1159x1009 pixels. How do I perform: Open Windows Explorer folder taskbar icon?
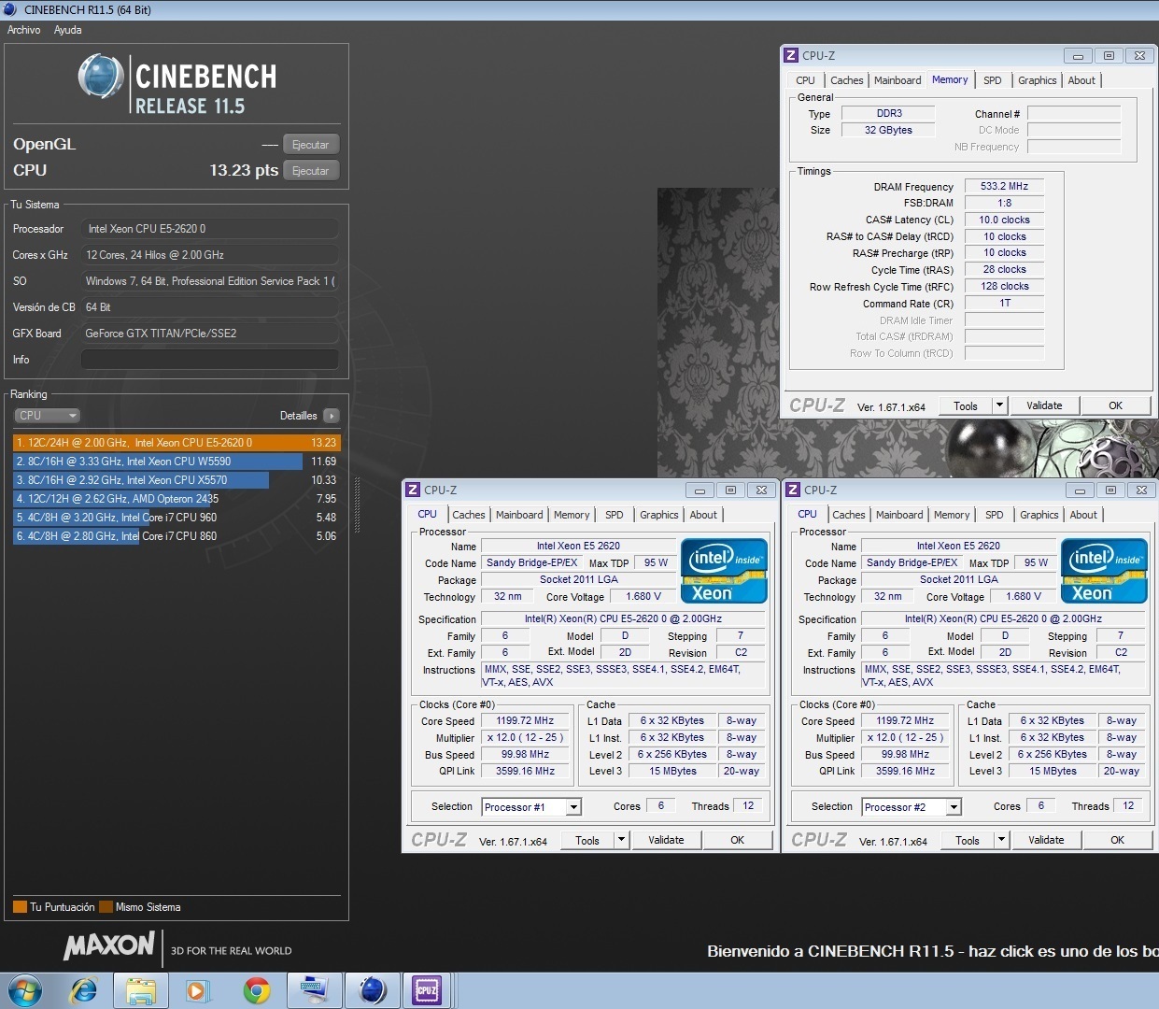(x=140, y=990)
